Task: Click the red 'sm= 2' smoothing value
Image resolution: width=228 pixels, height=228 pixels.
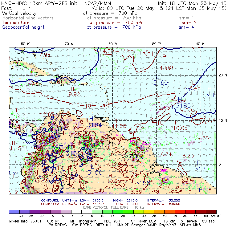Action: pyautogui.click(x=189, y=22)
